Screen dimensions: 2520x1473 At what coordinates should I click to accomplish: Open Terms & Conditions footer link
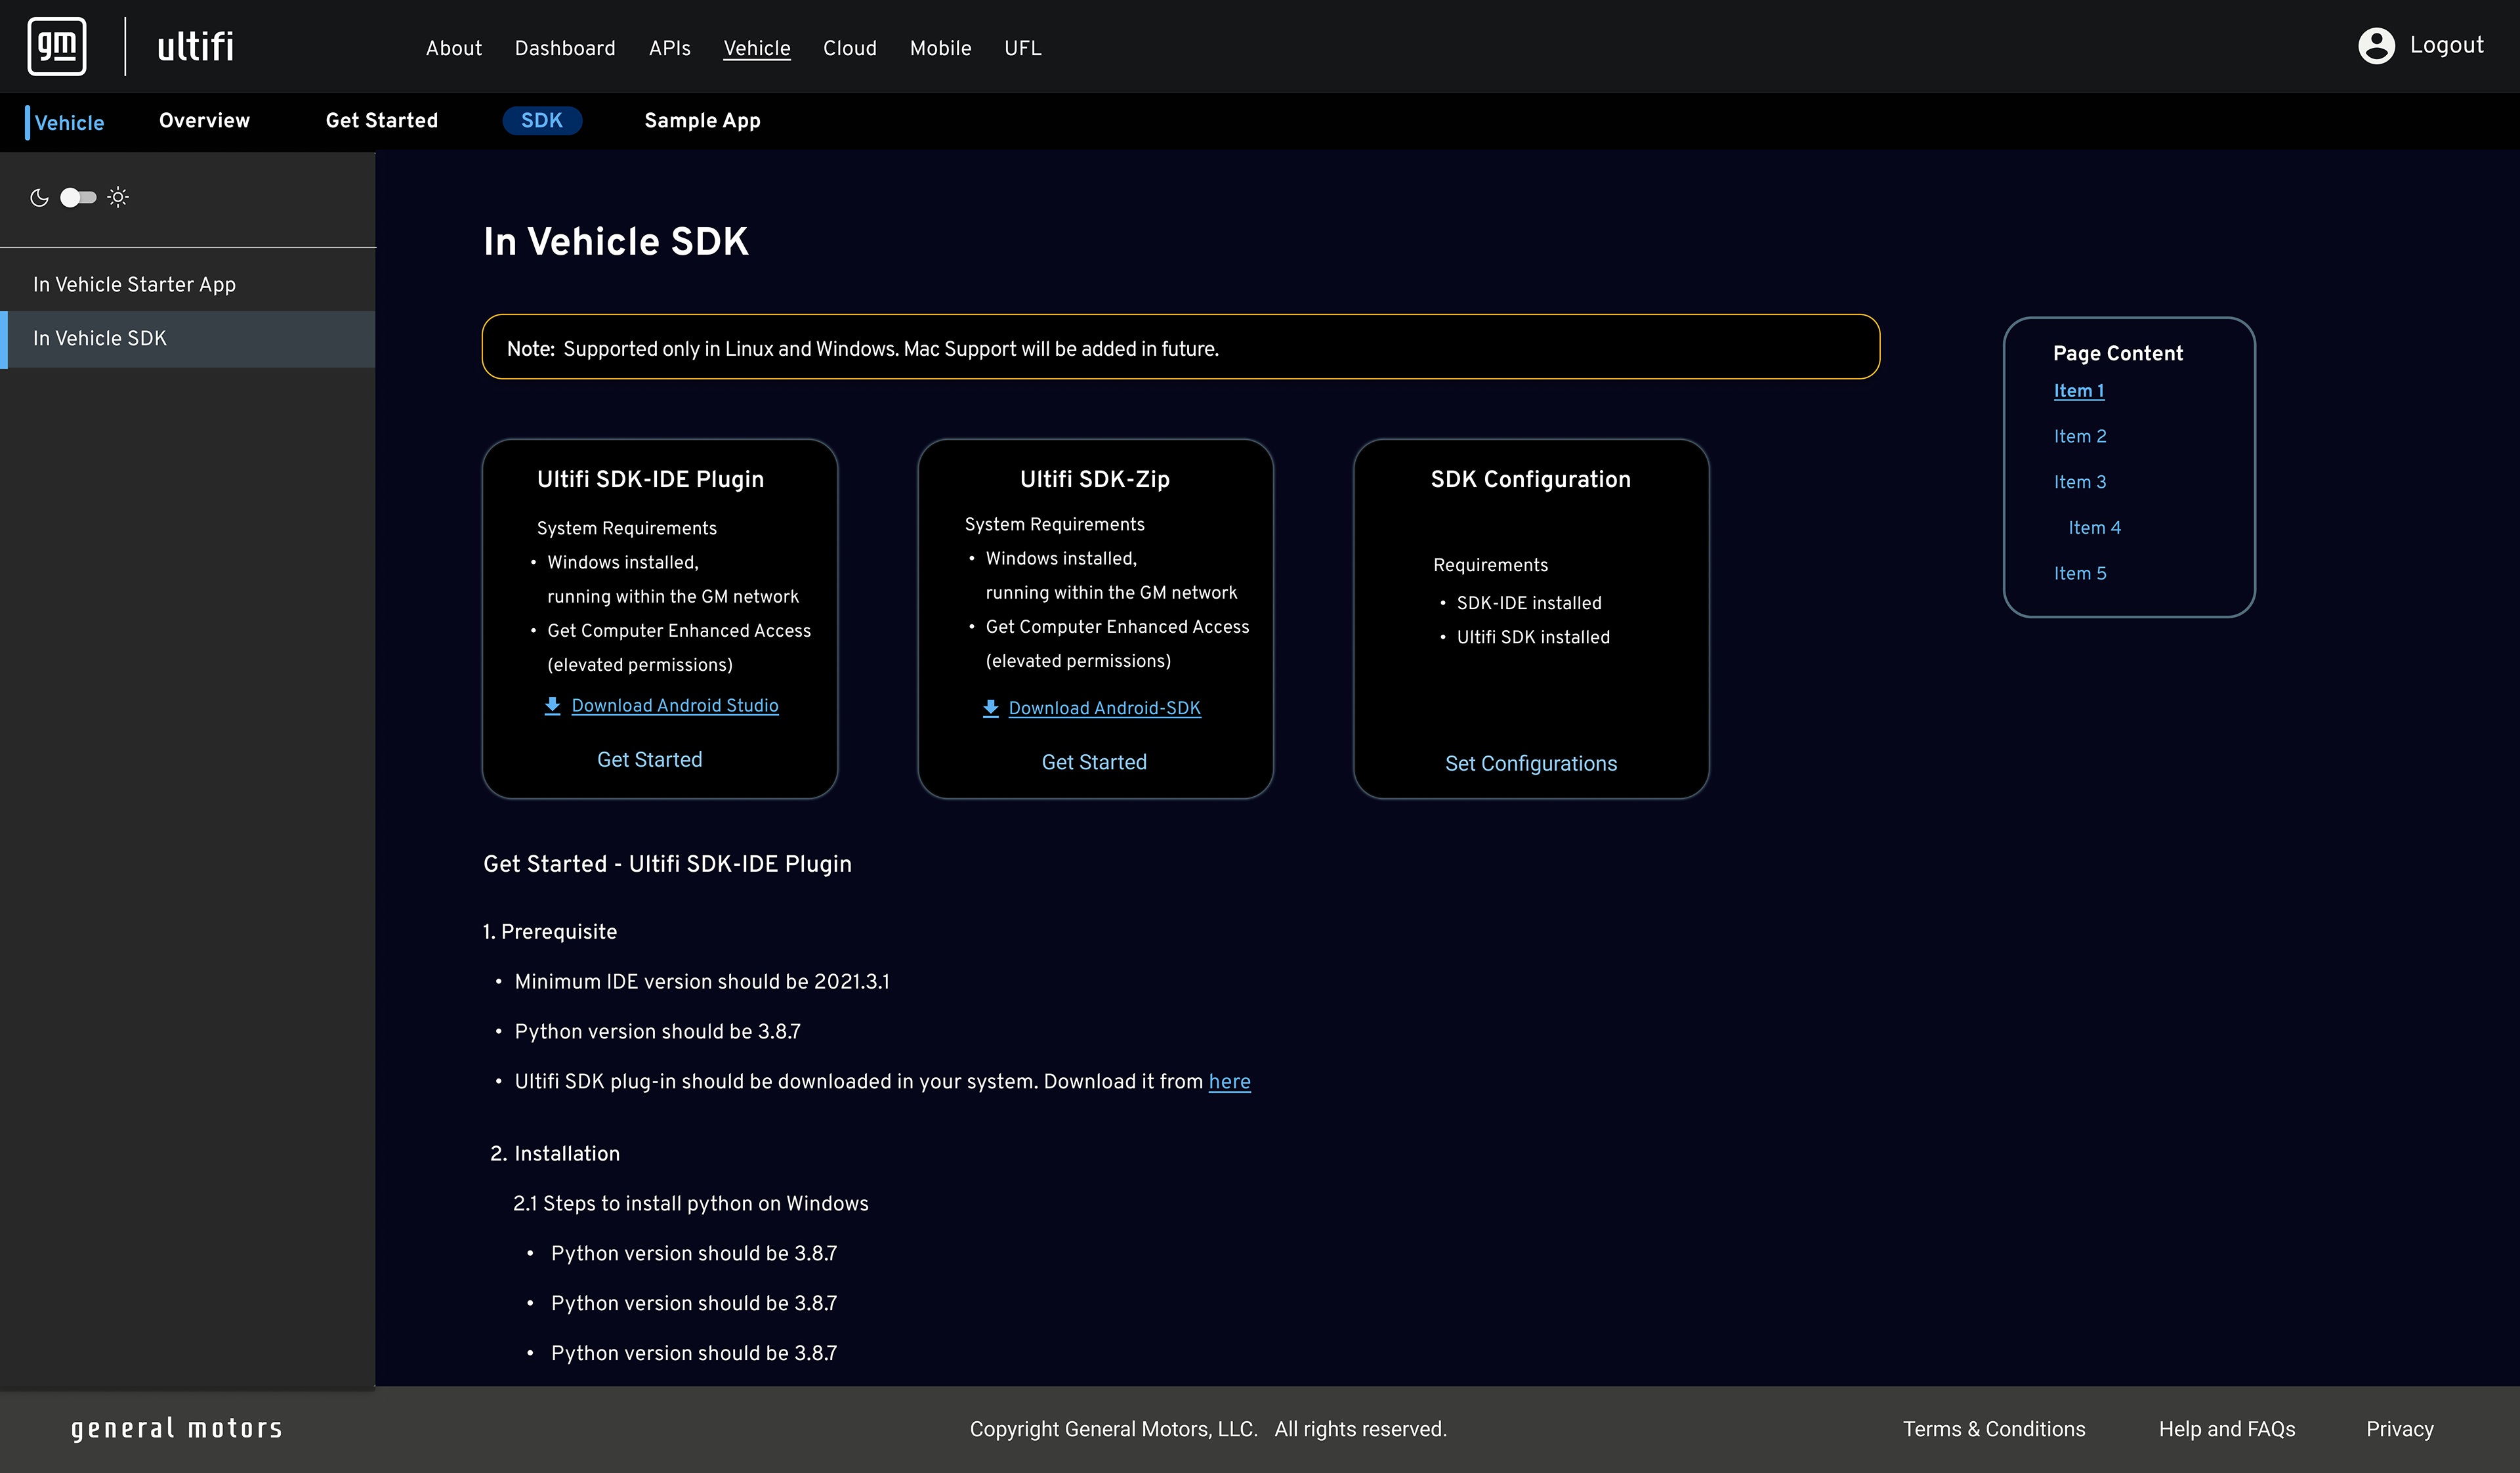1994,1429
